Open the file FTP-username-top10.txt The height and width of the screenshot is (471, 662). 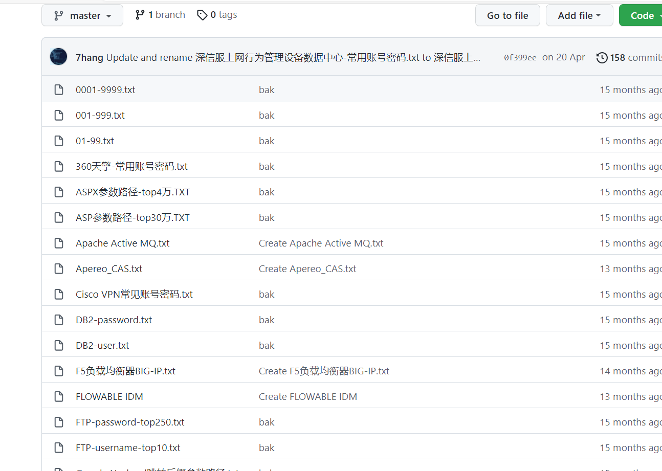[128, 448]
